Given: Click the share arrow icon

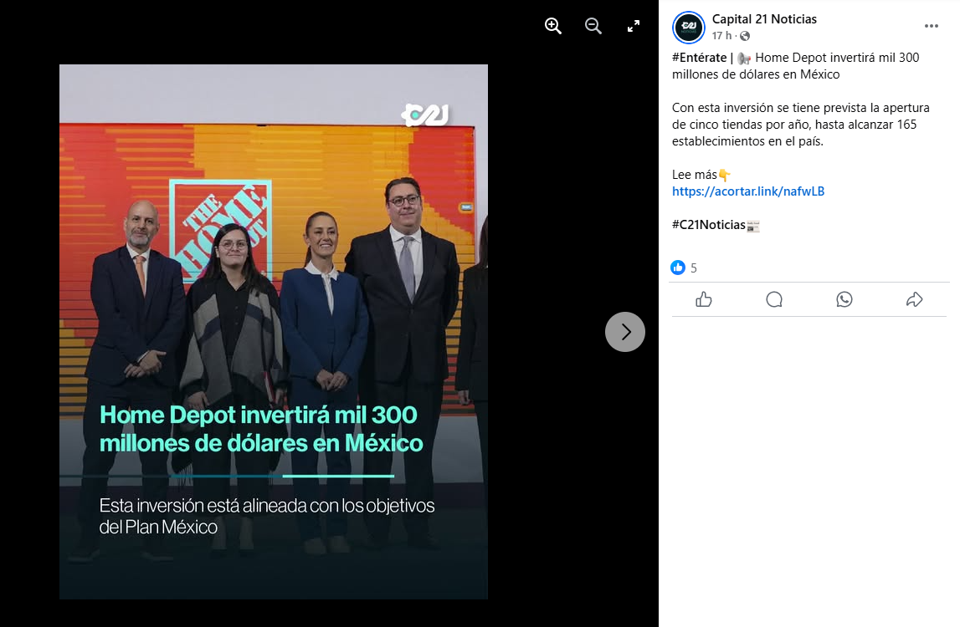Looking at the screenshot, I should 915,299.
